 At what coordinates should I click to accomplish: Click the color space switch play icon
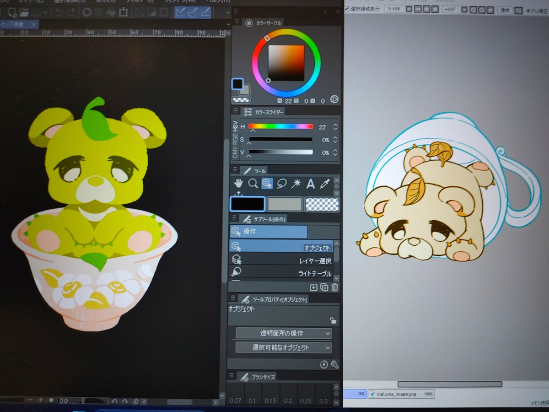pyautogui.click(x=334, y=99)
